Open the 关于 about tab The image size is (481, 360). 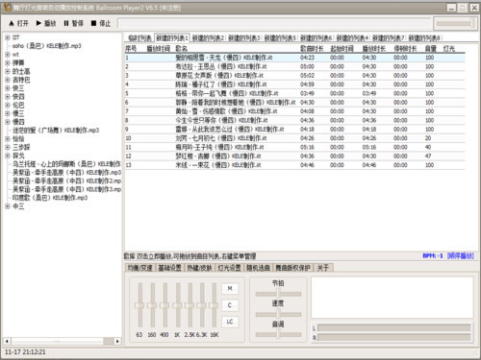pyautogui.click(x=323, y=268)
